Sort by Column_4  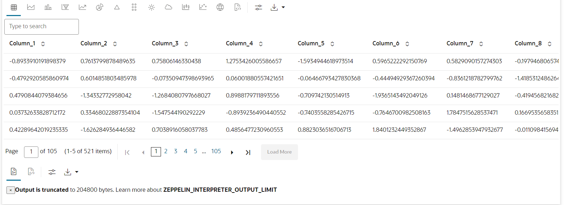pyautogui.click(x=261, y=44)
